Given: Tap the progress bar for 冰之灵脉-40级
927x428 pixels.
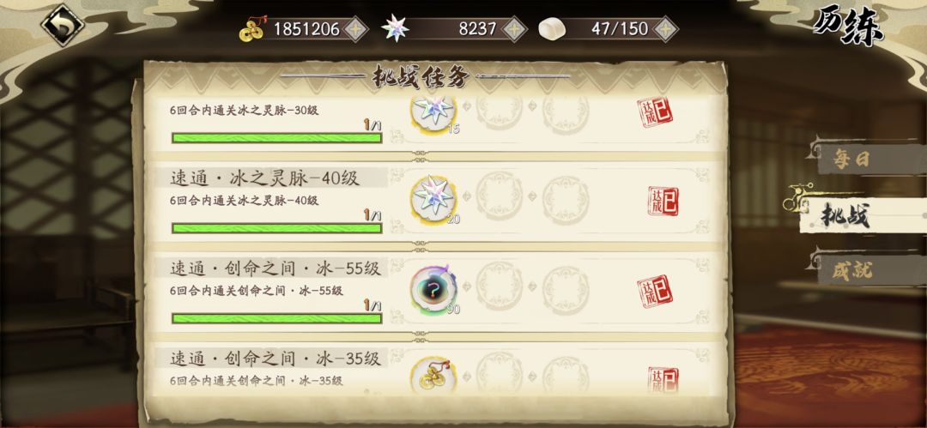Looking at the screenshot, I should [276, 227].
